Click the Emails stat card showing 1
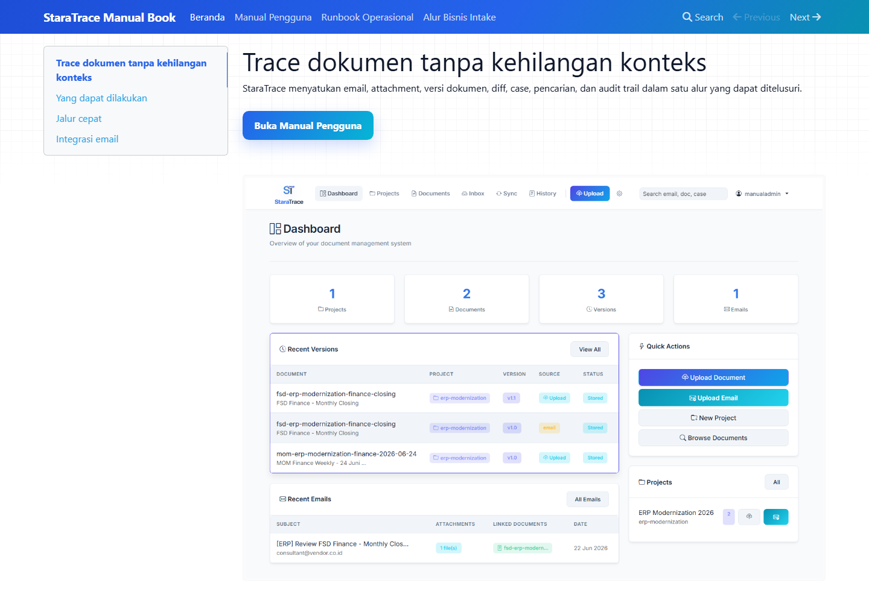This screenshot has height=603, width=869. click(x=736, y=299)
